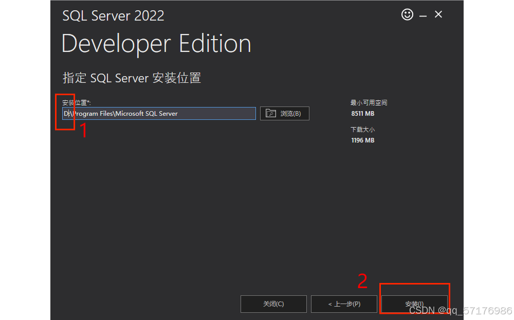Go back with 上一步(P) button
Viewport: 514px width, 320px height.
(344, 304)
